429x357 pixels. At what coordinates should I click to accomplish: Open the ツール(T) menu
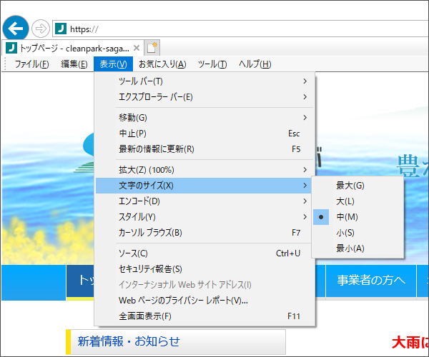[212, 64]
